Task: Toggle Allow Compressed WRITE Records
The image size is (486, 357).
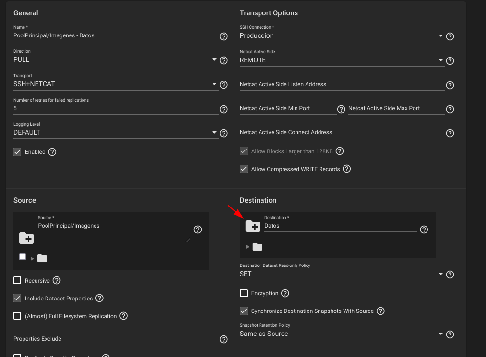Action: [244, 169]
